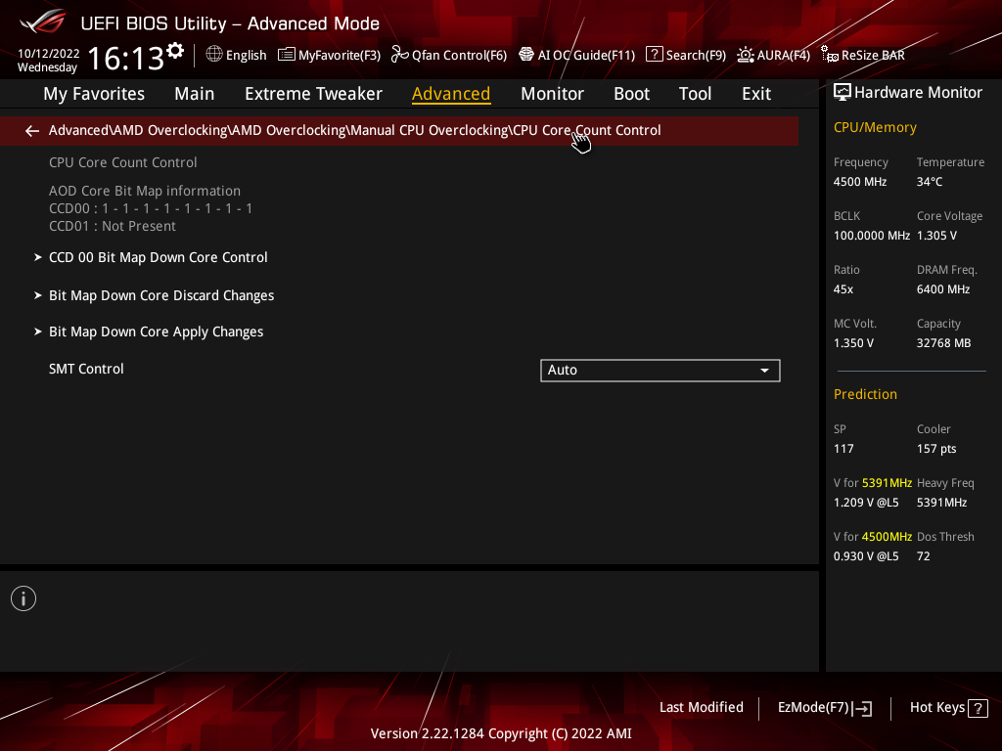Click the 32768 MB capacity value

pos(944,343)
